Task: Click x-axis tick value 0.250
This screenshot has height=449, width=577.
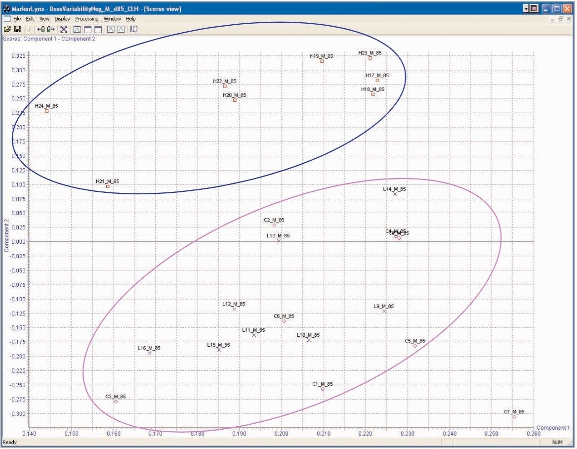Action: pyautogui.click(x=492, y=434)
